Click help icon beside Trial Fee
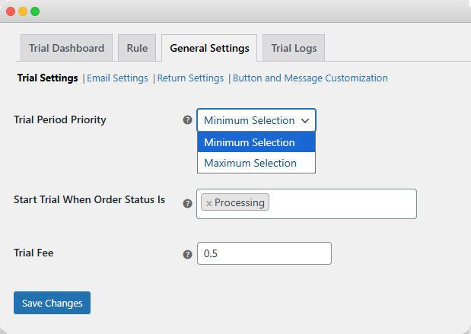 point(187,254)
